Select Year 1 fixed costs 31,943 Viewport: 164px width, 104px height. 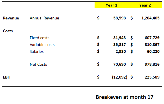point(119,38)
